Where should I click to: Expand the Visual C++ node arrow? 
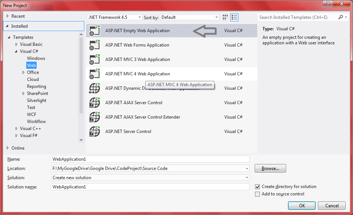point(16,129)
